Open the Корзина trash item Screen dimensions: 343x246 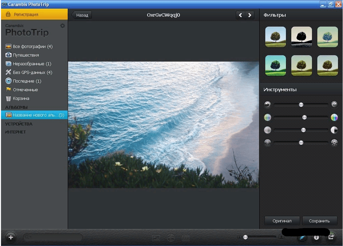point(21,99)
